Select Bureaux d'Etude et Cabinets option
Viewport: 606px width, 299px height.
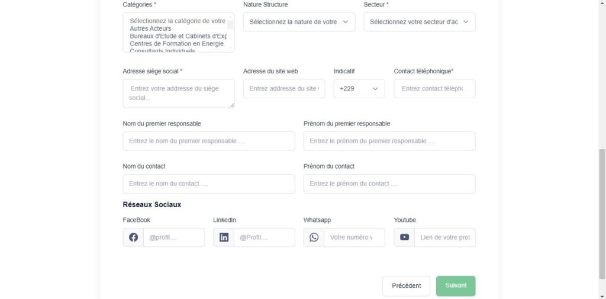point(178,36)
